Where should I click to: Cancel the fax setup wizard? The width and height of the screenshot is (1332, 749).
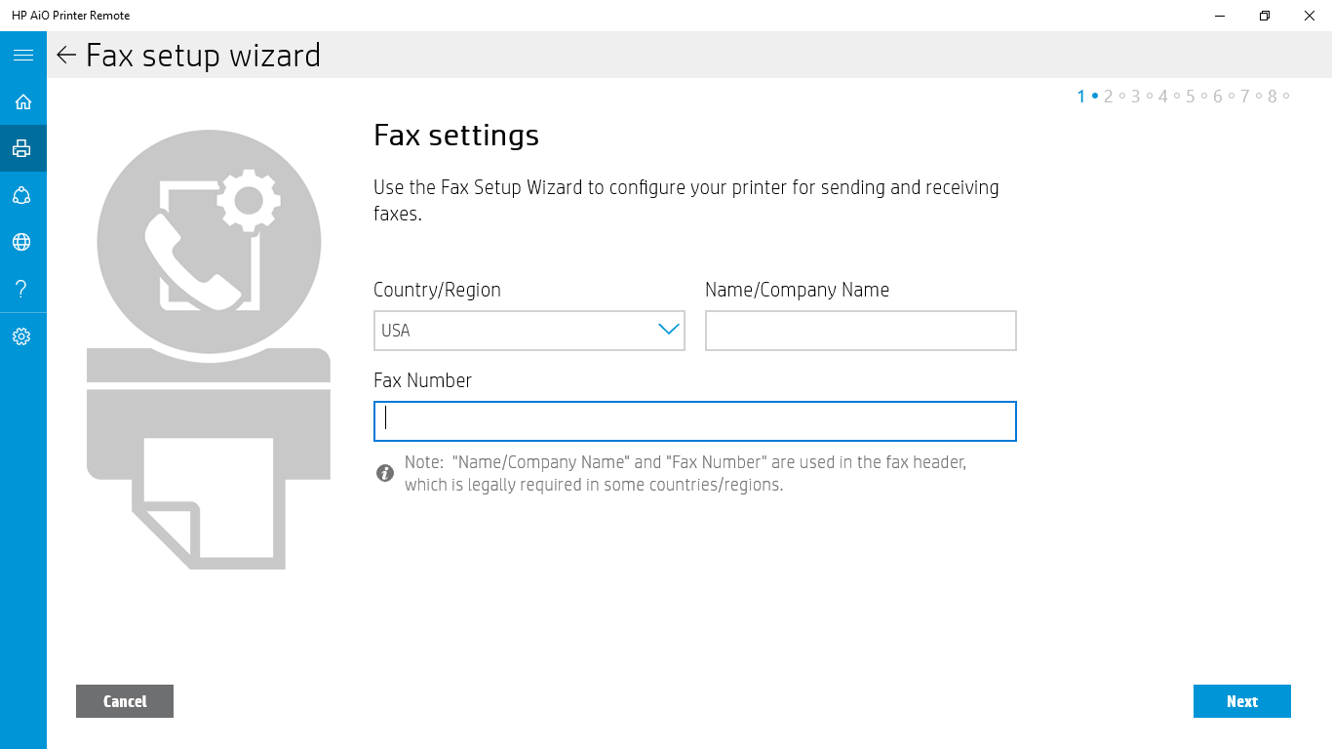[x=125, y=701]
